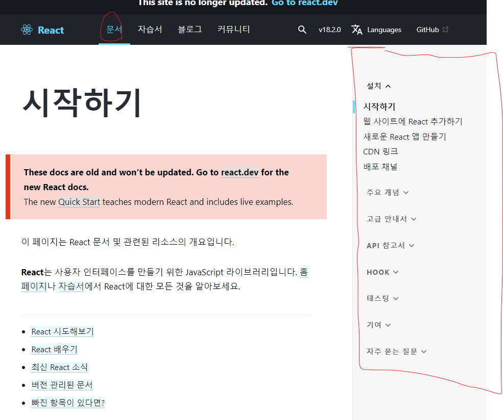Screen dimensions: 503x420
Task: Collapse the 설치 sidebar section
Action: [378, 86]
